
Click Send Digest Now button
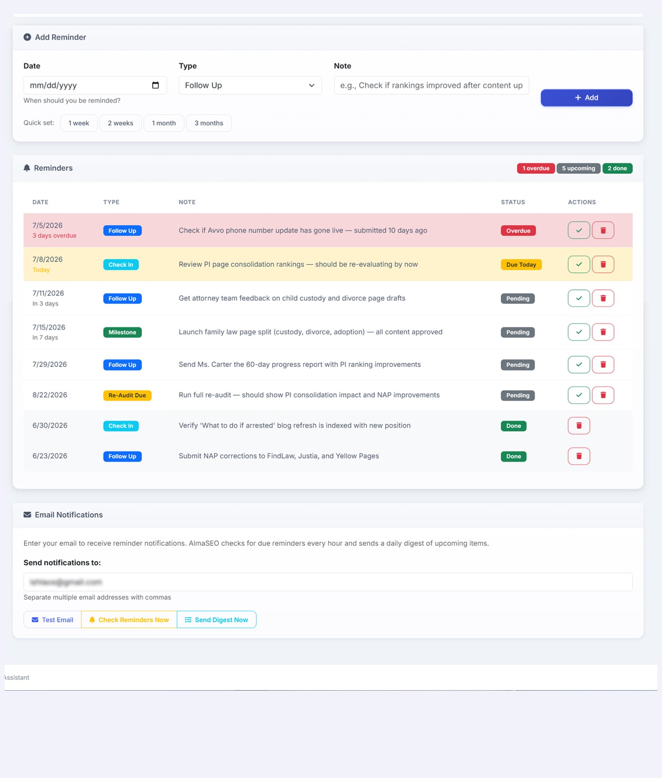[x=217, y=620]
